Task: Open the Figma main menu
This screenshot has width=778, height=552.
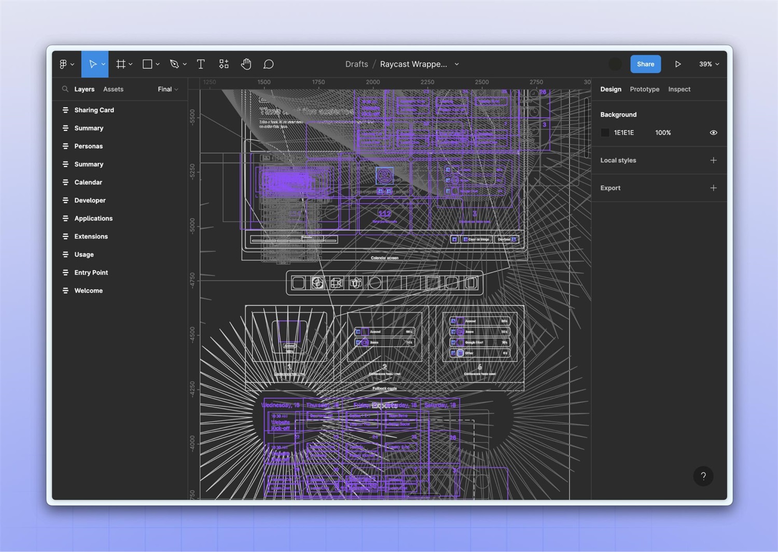Action: 63,64
